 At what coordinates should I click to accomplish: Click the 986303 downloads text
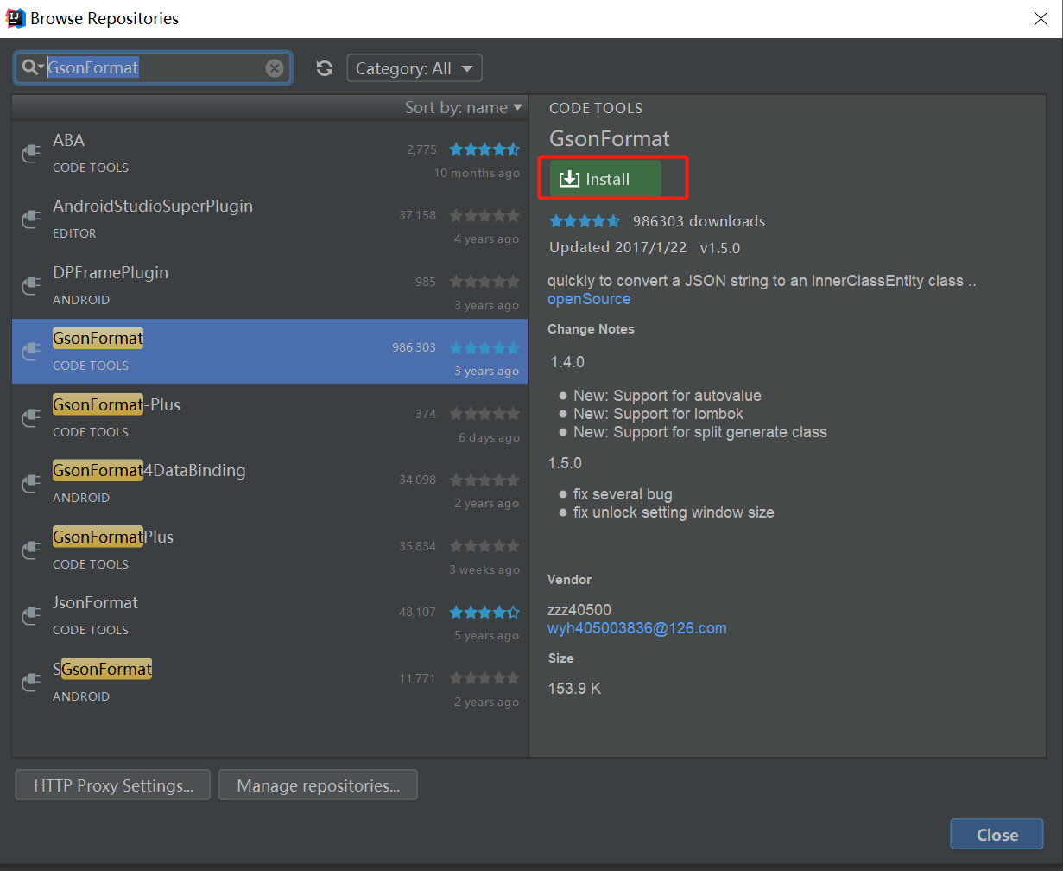coord(699,221)
